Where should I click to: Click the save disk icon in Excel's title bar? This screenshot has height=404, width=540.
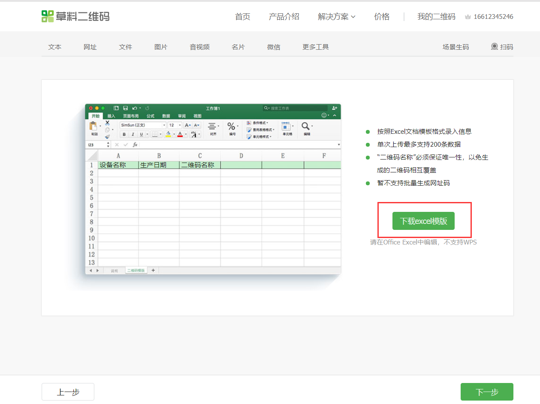[126, 109]
